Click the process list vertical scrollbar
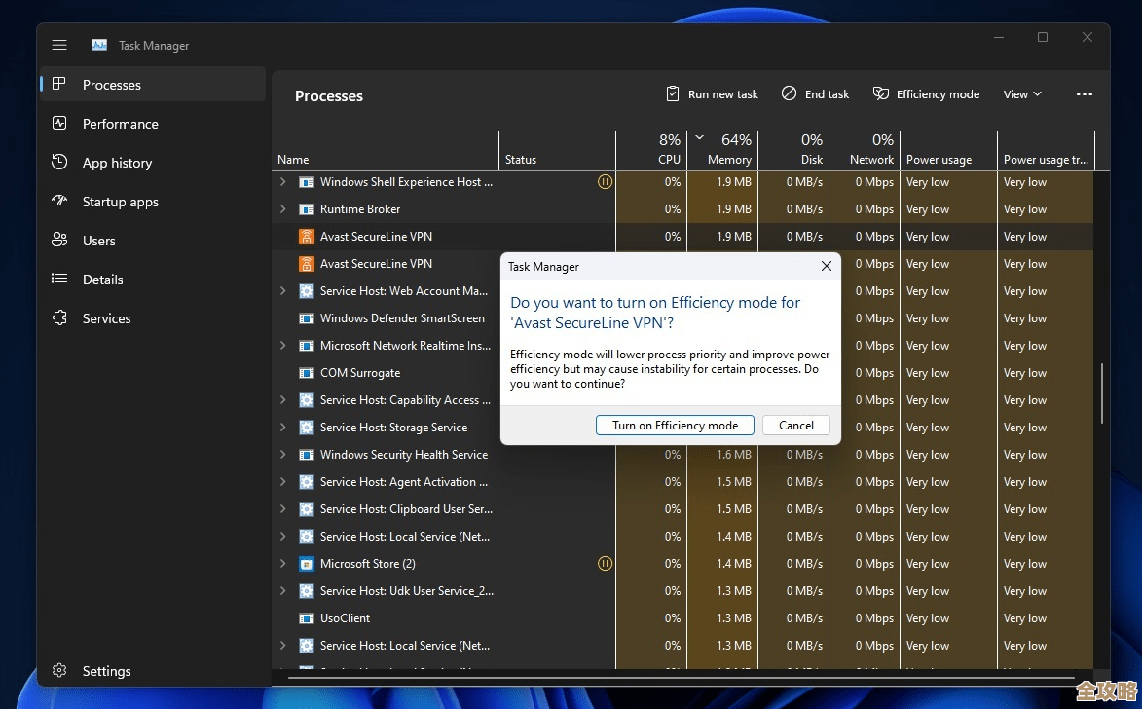The width and height of the screenshot is (1142, 709). (1102, 394)
